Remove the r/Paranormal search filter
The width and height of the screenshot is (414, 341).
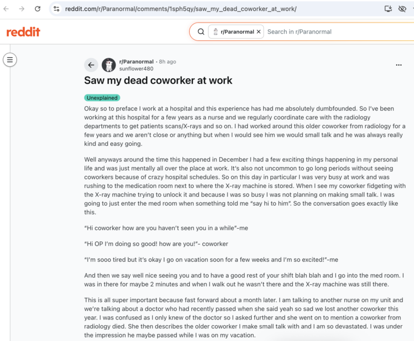(258, 31)
